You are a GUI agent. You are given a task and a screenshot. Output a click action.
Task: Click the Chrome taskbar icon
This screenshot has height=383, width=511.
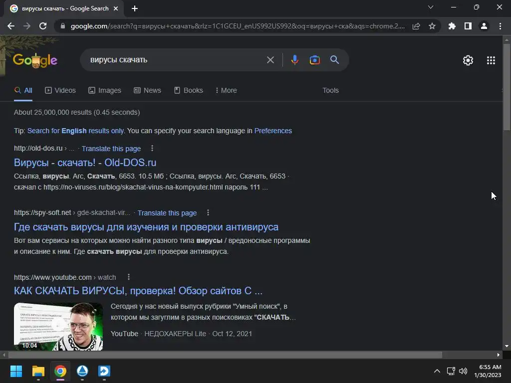pyautogui.click(x=60, y=371)
